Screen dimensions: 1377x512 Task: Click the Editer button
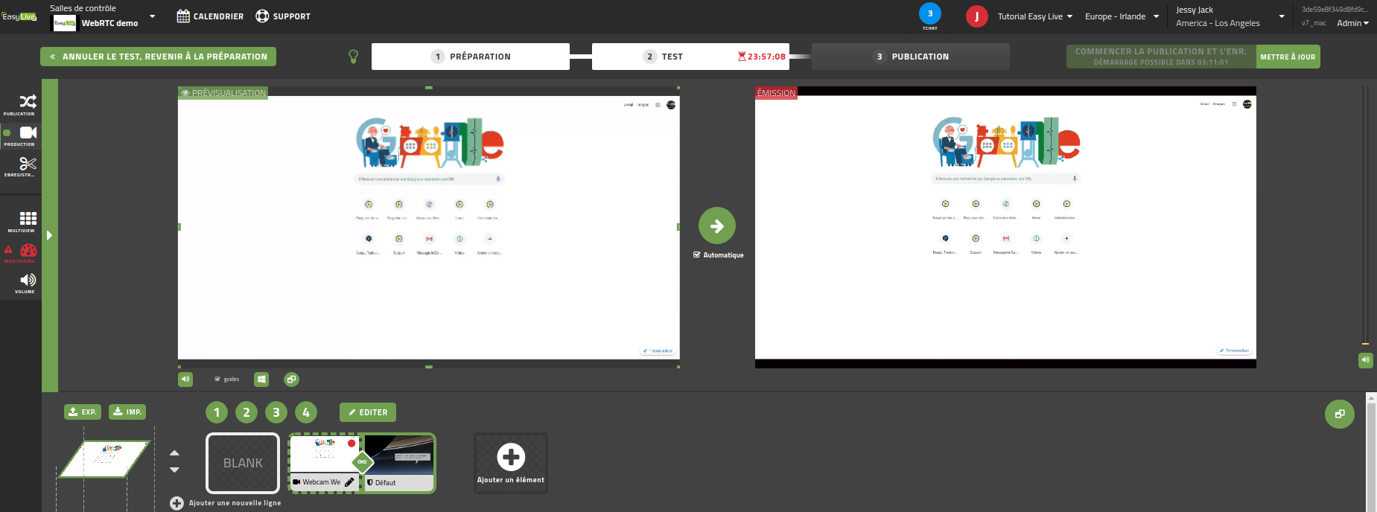368,412
